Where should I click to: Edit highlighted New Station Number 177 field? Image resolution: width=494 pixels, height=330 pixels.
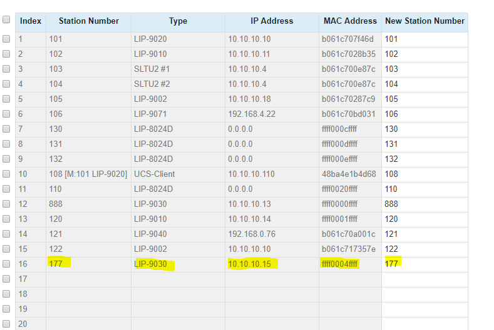(x=425, y=264)
